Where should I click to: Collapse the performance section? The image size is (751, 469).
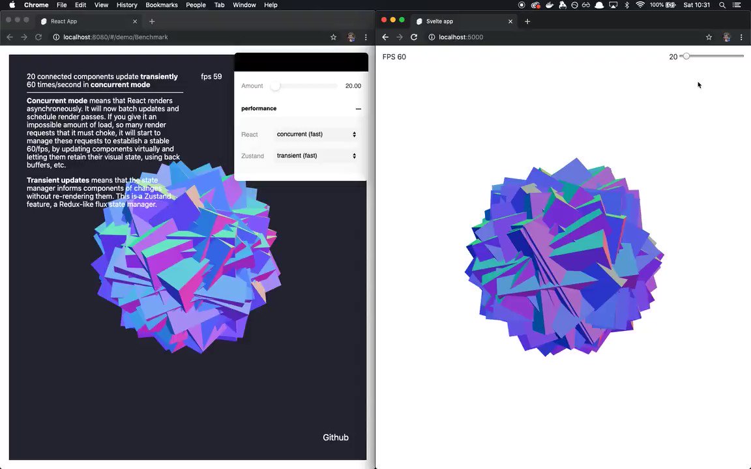(359, 109)
